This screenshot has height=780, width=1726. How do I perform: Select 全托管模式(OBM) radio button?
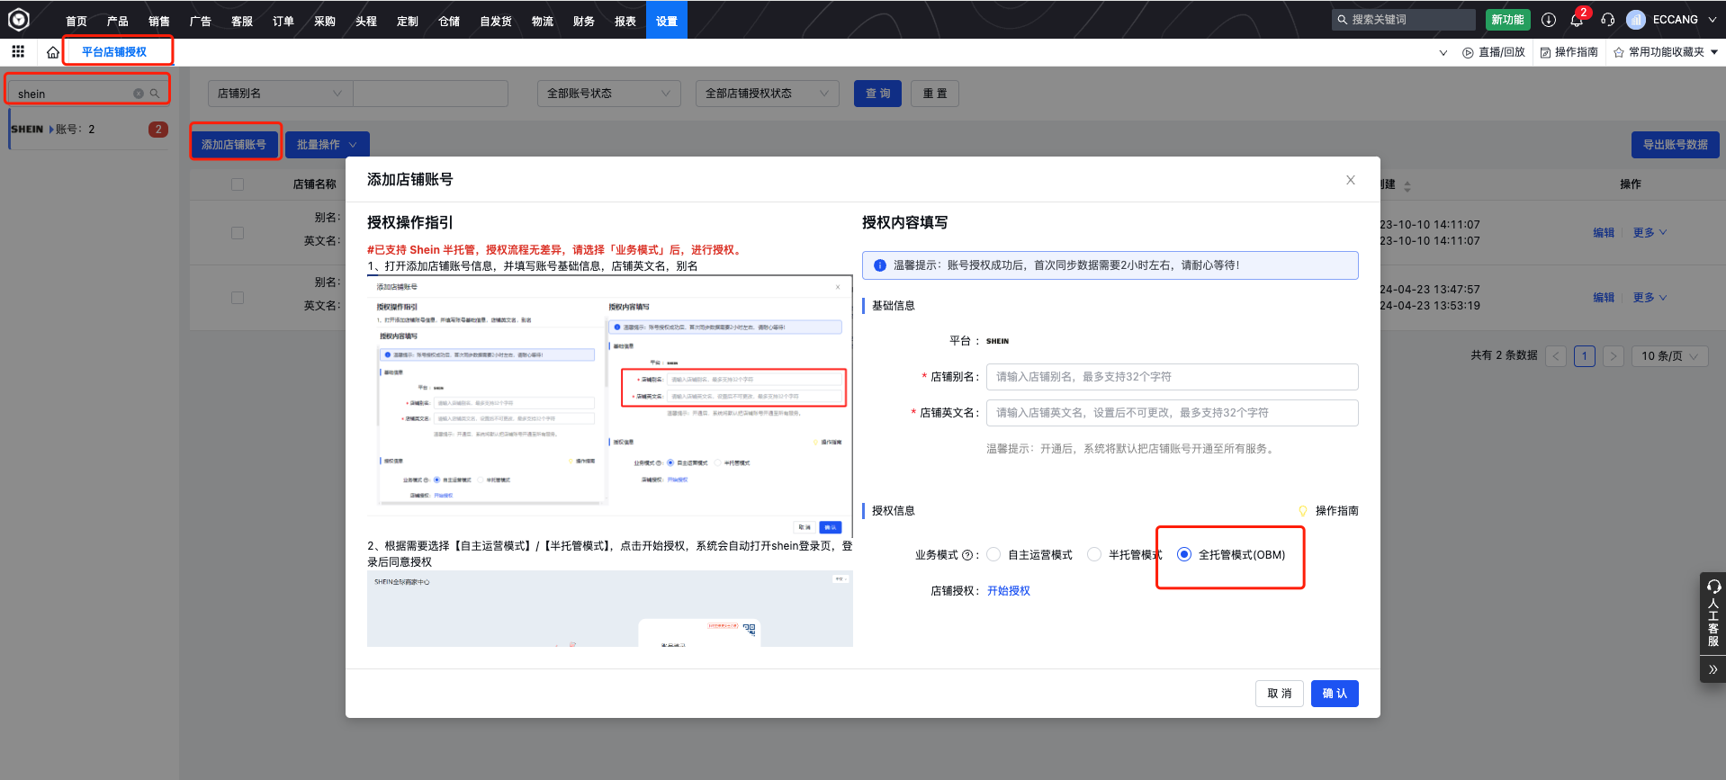[x=1184, y=554]
